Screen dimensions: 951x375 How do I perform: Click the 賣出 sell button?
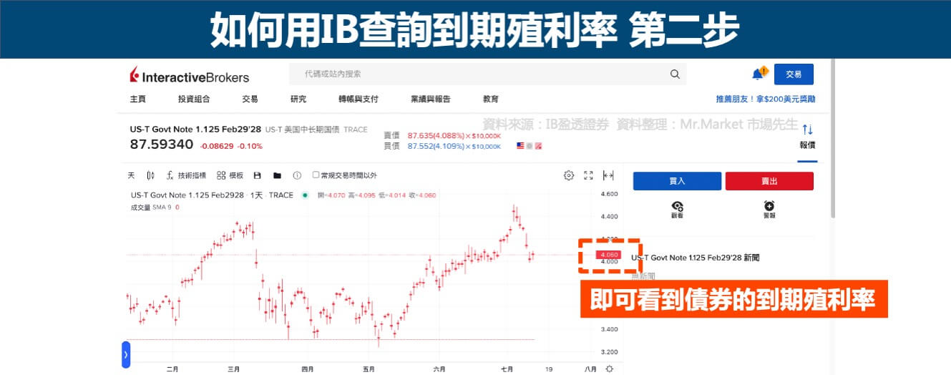pyautogui.click(x=769, y=181)
